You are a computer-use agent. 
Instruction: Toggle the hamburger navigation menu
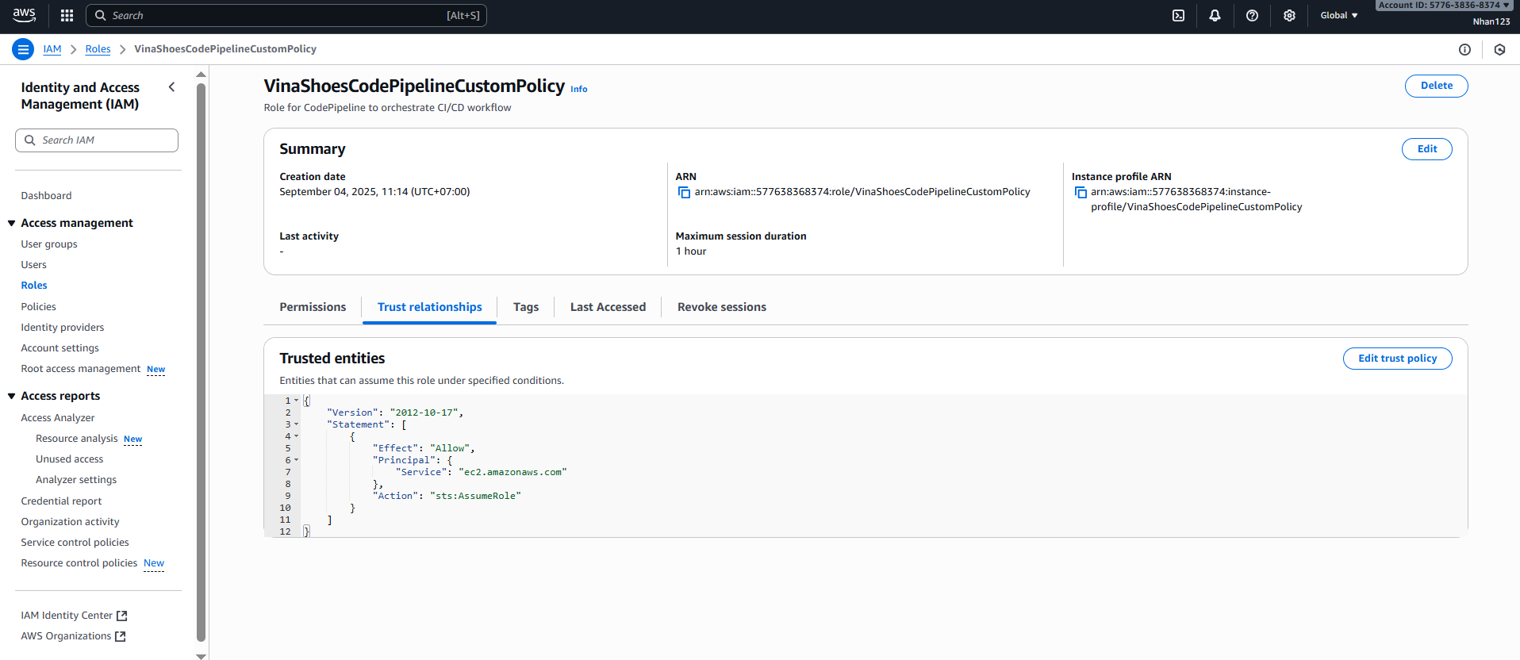click(x=23, y=49)
